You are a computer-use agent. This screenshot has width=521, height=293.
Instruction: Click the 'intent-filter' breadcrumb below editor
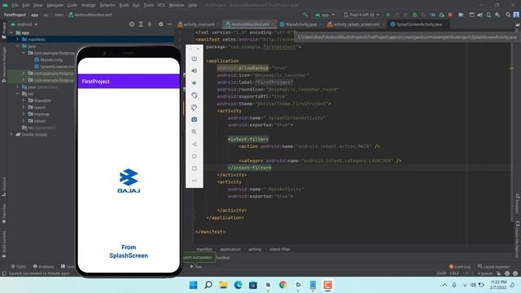click(x=279, y=249)
